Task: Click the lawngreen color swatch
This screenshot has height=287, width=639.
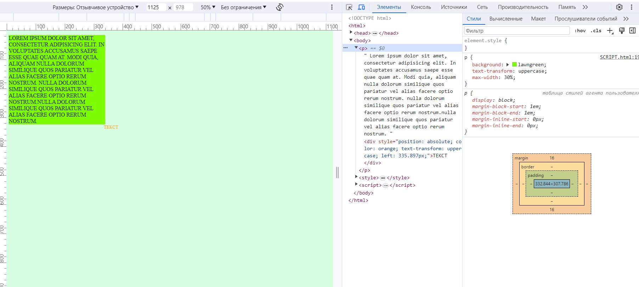Action: 514,64
